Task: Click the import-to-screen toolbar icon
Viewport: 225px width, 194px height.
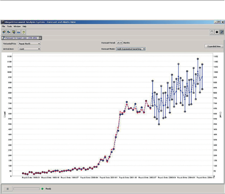Action: [14, 32]
